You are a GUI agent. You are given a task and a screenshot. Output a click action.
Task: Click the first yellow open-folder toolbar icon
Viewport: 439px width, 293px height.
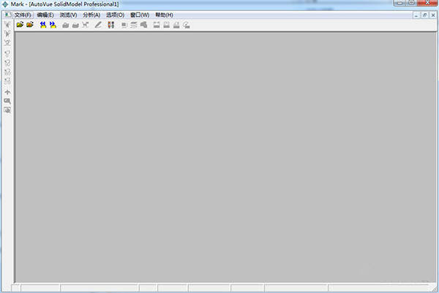pyautogui.click(x=20, y=25)
